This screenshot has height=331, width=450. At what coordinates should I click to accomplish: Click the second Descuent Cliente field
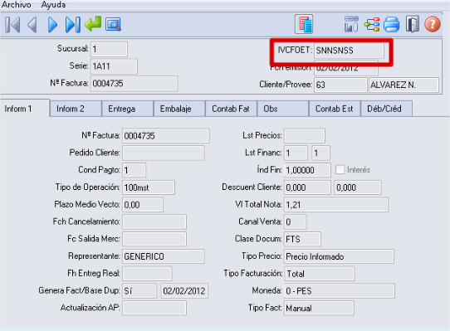pyautogui.click(x=358, y=187)
